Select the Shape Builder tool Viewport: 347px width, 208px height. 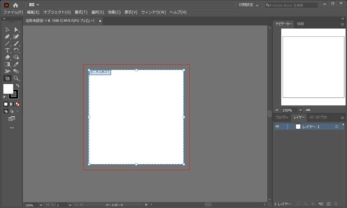[16, 57]
